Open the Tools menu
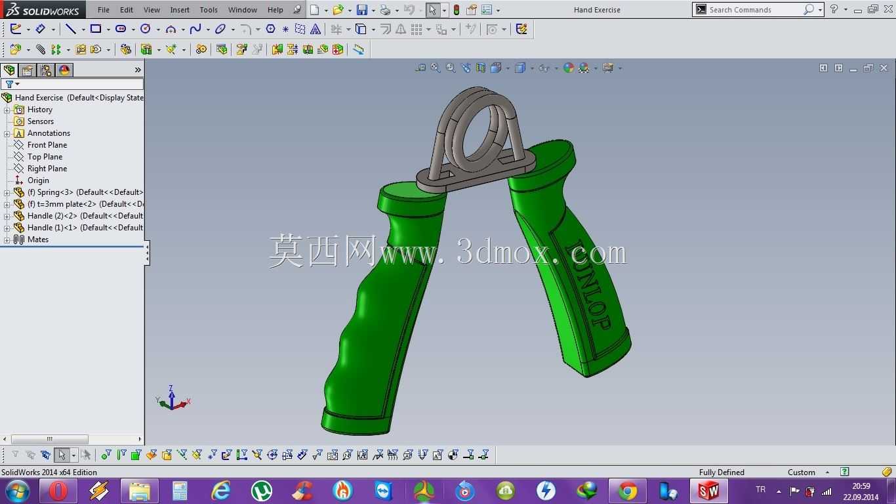 click(209, 10)
